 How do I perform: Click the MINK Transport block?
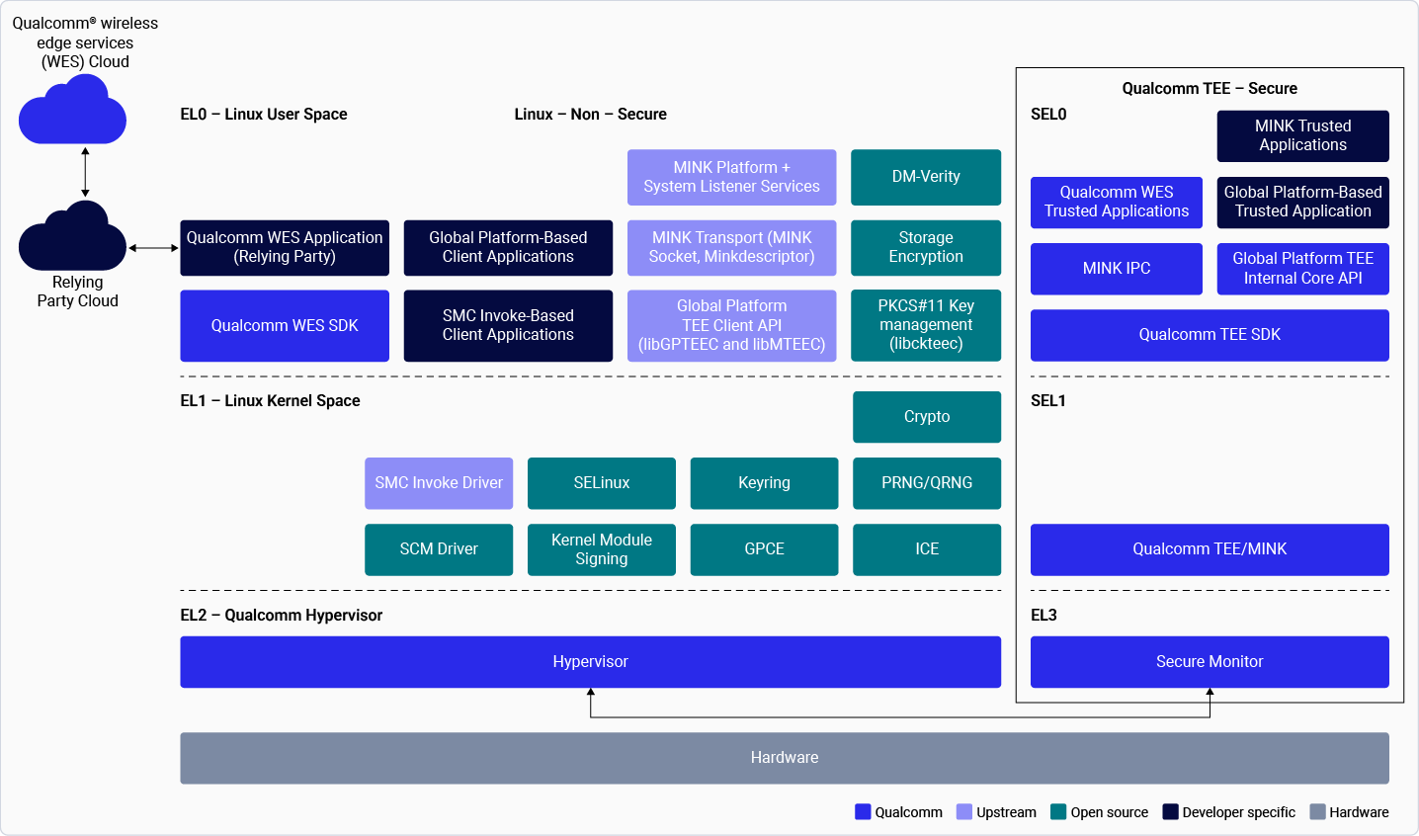click(x=732, y=247)
